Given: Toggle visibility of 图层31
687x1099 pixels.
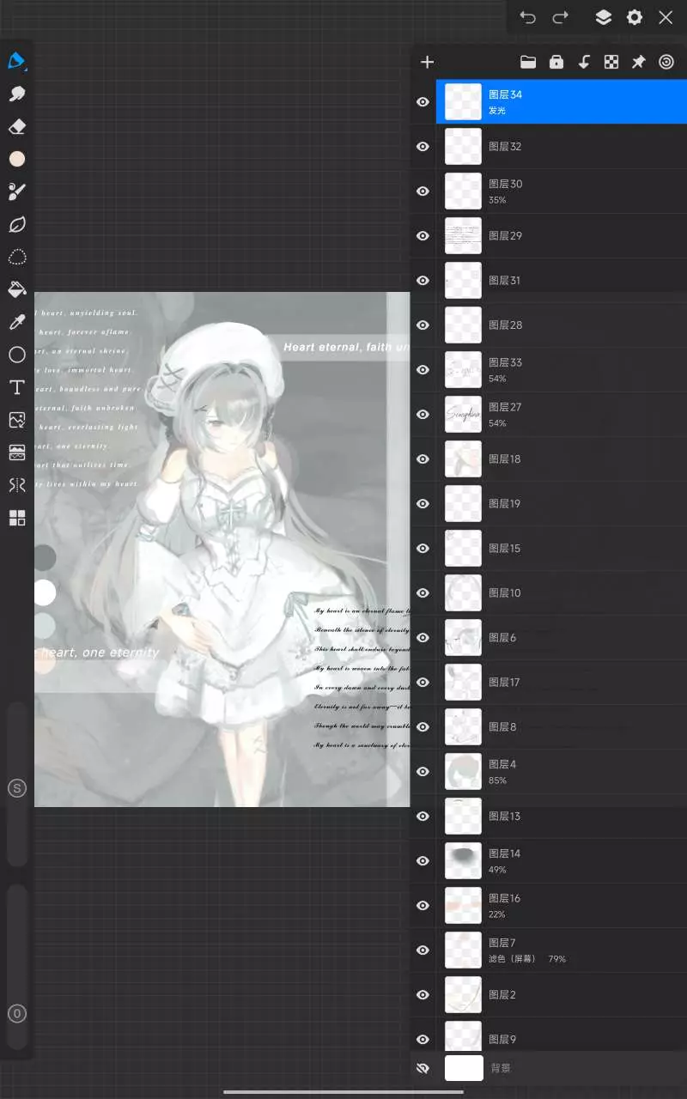Looking at the screenshot, I should 423,280.
